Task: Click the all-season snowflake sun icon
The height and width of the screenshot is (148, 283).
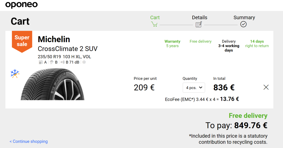Action: coord(15,73)
